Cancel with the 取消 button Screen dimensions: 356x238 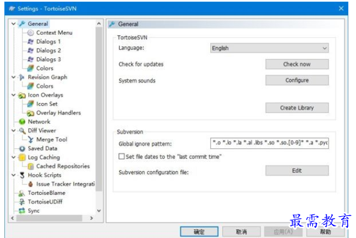click(x=241, y=231)
